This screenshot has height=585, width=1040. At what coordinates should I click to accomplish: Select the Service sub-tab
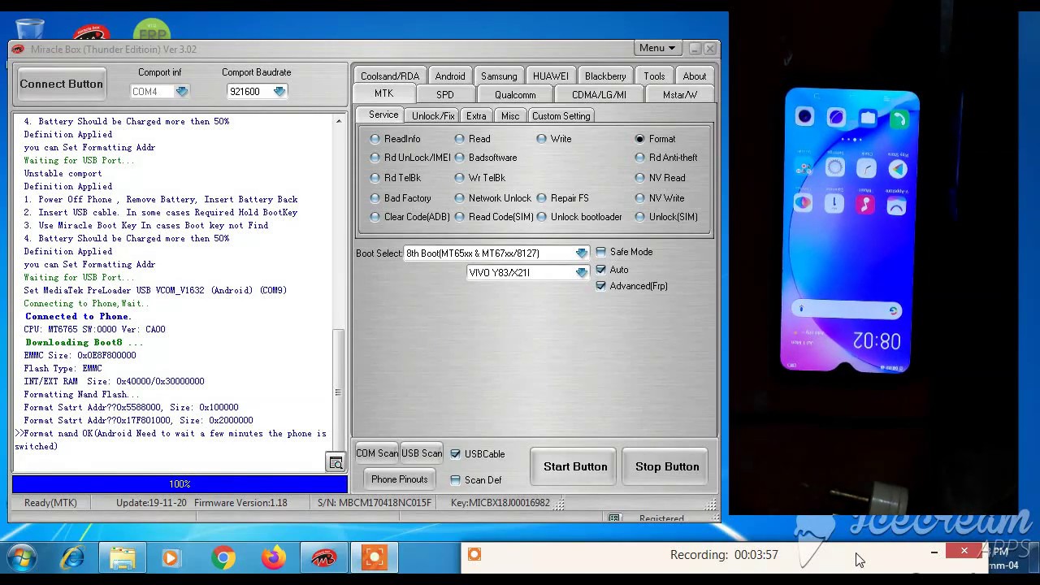coord(383,115)
